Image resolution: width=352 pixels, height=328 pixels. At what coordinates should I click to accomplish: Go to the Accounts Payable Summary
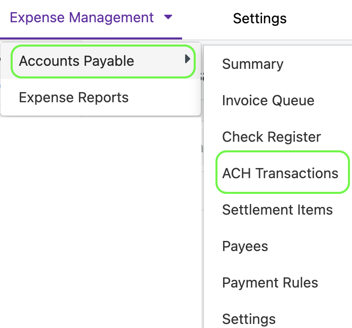coord(252,64)
